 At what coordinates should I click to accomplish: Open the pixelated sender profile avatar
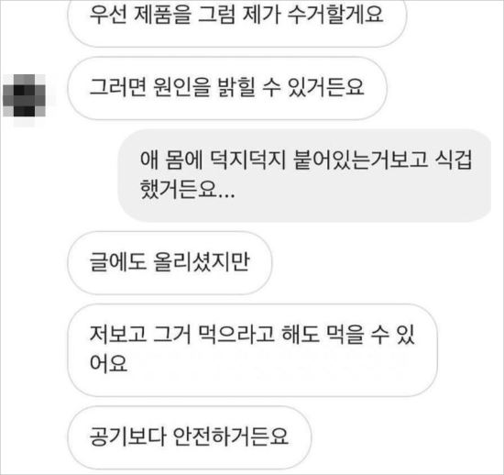point(25,95)
